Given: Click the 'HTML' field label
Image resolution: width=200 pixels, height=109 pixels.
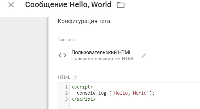Looking at the screenshot, I should [64, 77].
